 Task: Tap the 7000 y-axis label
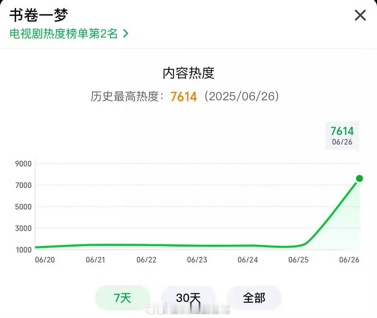(x=23, y=185)
